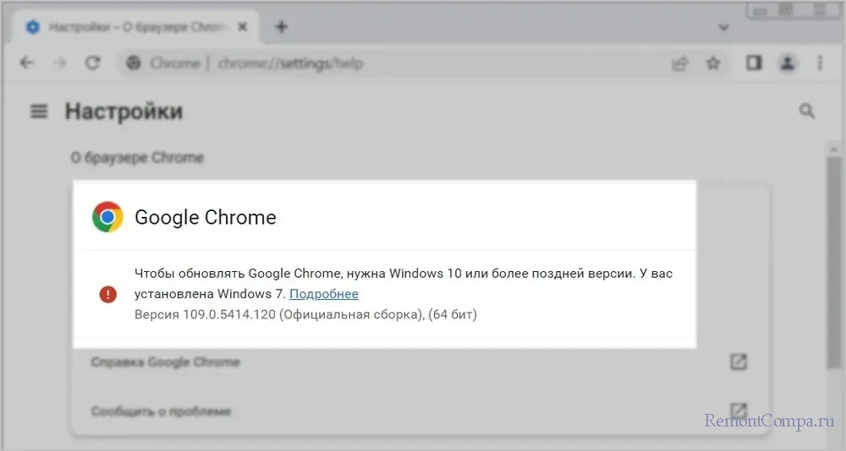The image size is (846, 451).
Task: Click the Настройки page title
Action: tap(124, 111)
